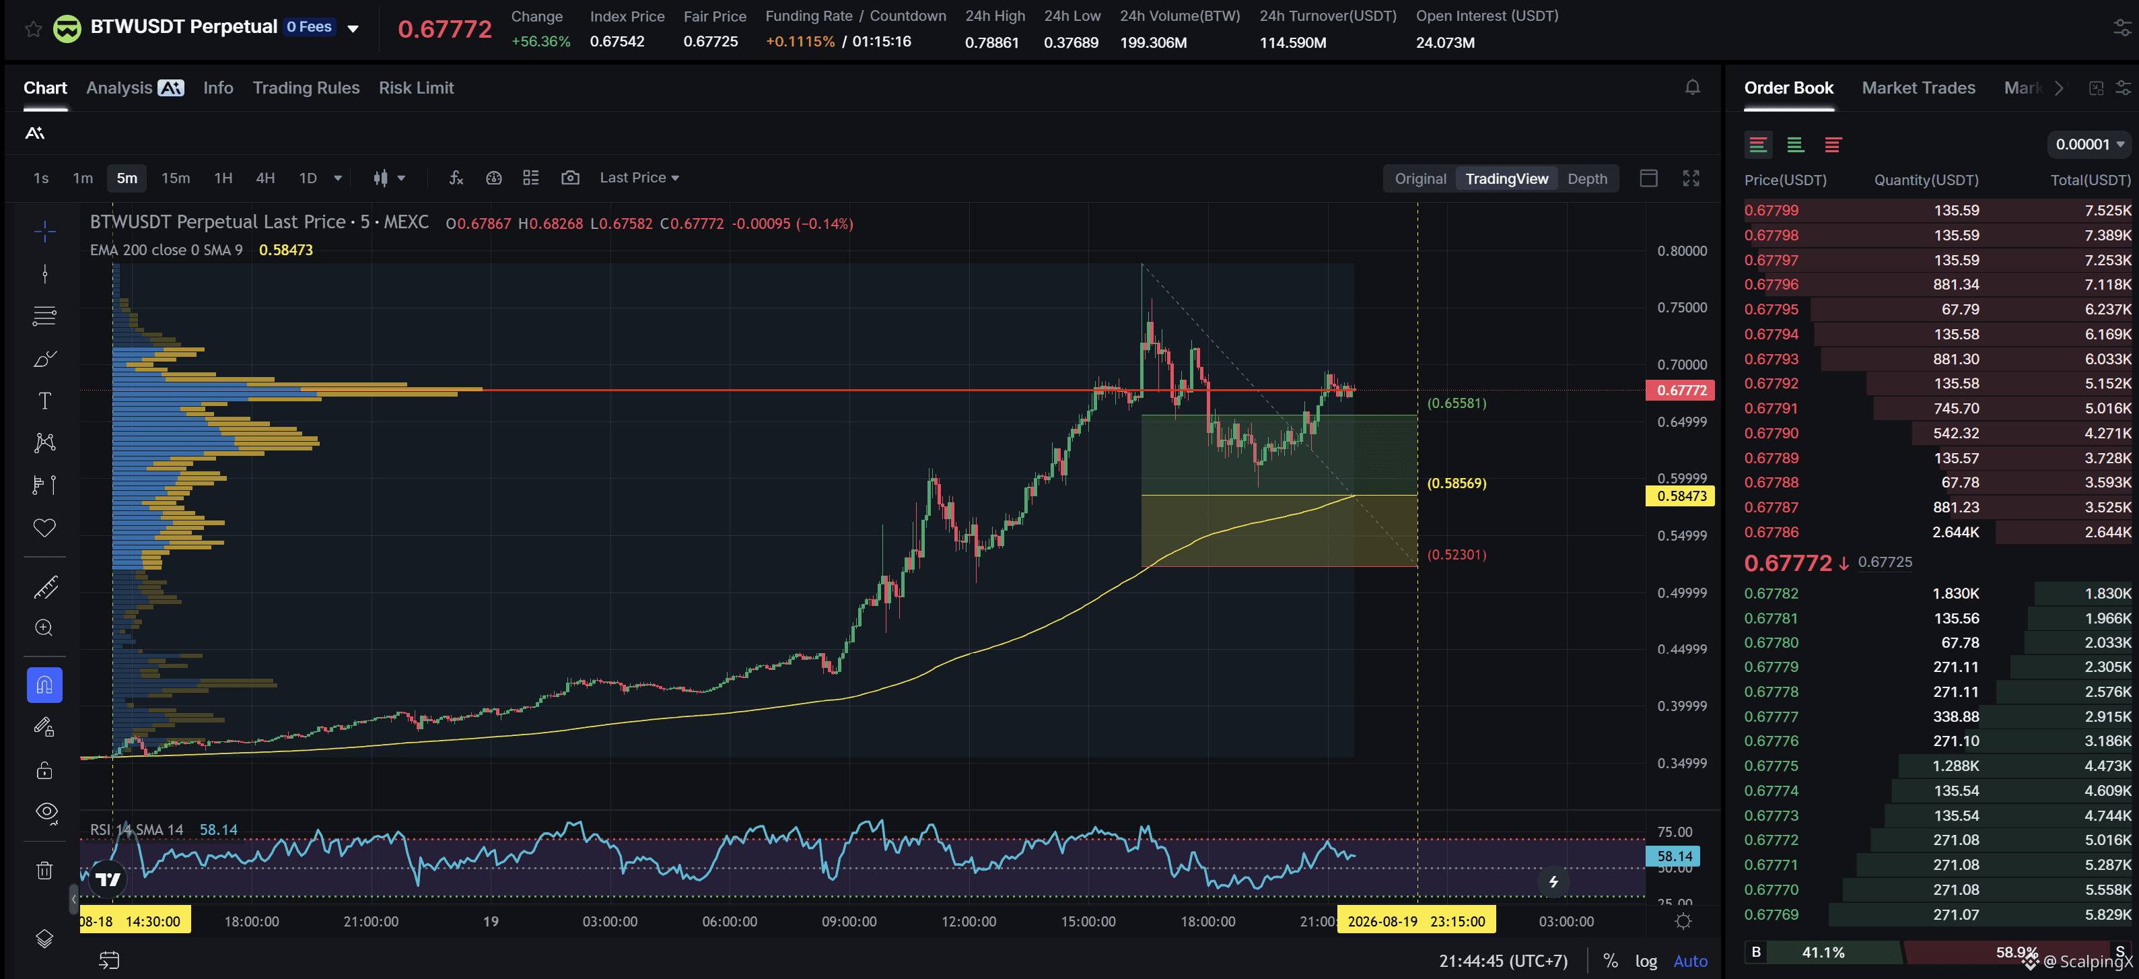
Task: Change order book precision 0.00001 dropdown
Action: coord(2089,145)
